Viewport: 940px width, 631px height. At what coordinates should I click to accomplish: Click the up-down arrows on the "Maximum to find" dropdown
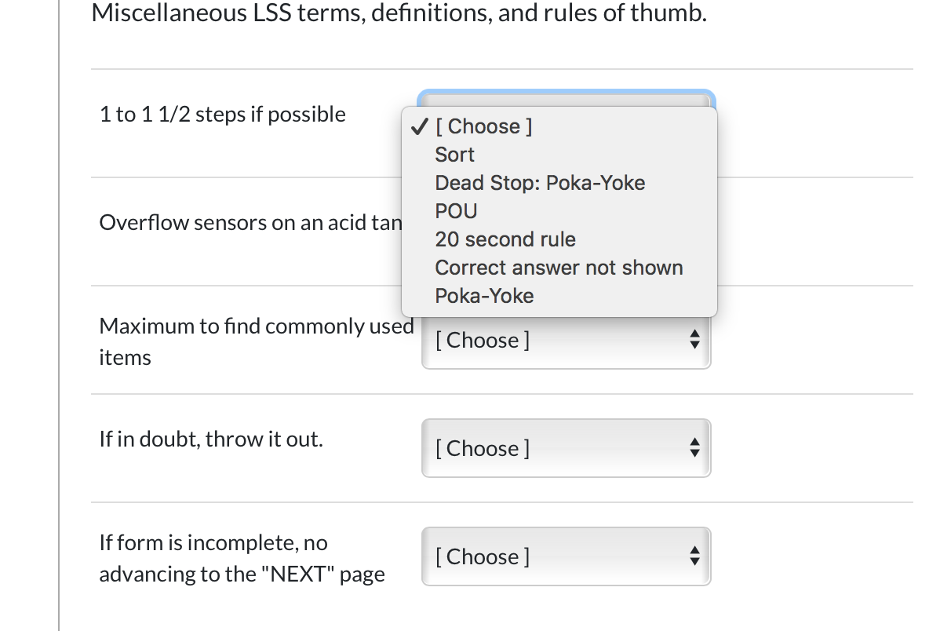click(694, 340)
